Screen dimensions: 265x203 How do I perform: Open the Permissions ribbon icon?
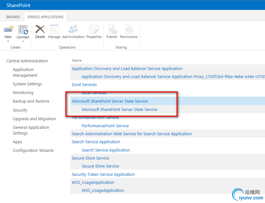[x=129, y=30]
